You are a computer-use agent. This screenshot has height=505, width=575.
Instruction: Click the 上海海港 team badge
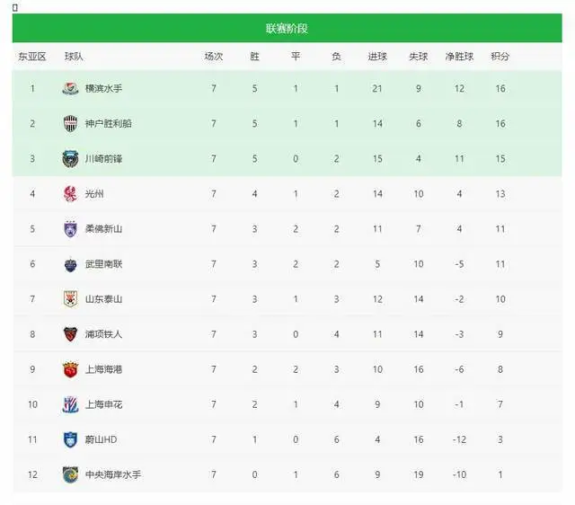pos(70,369)
